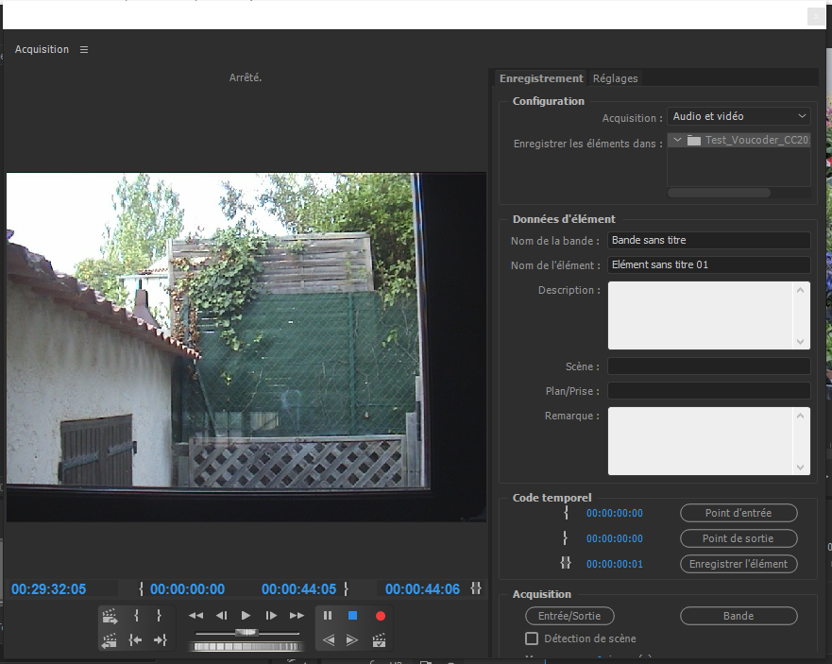This screenshot has height=664, width=832.
Task: Click the blue Stop button
Action: click(x=352, y=616)
